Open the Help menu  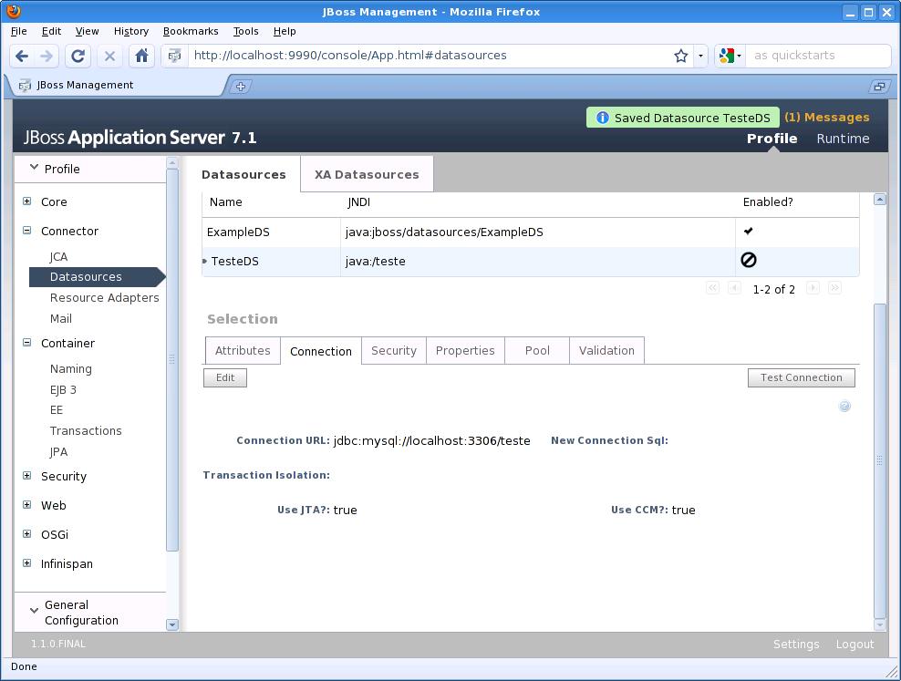(285, 31)
